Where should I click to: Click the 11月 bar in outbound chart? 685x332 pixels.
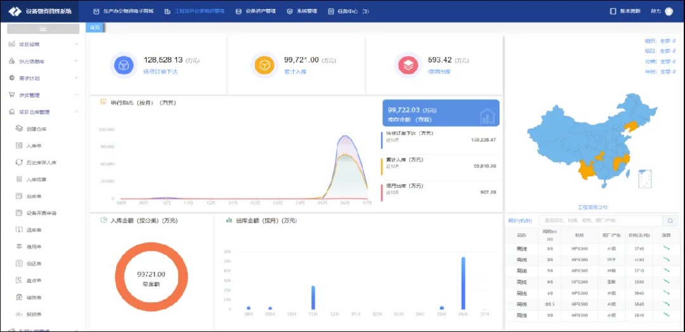coord(313,298)
